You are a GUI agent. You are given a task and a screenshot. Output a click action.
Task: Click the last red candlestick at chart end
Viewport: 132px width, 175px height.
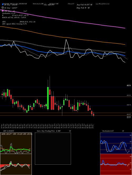[x=93, y=115]
